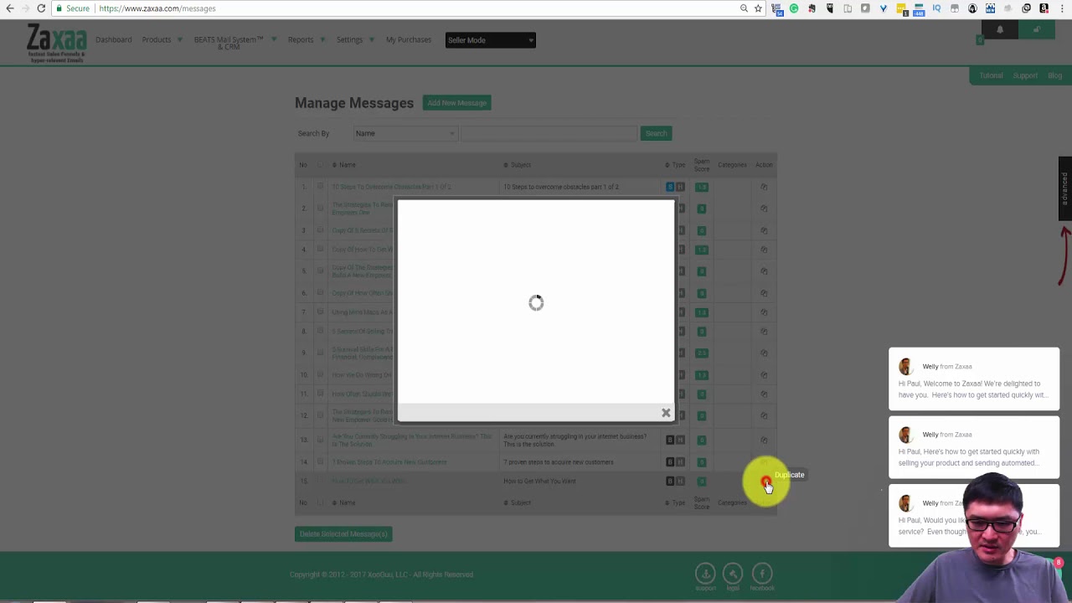
Task: Click the Search button
Action: point(656,133)
